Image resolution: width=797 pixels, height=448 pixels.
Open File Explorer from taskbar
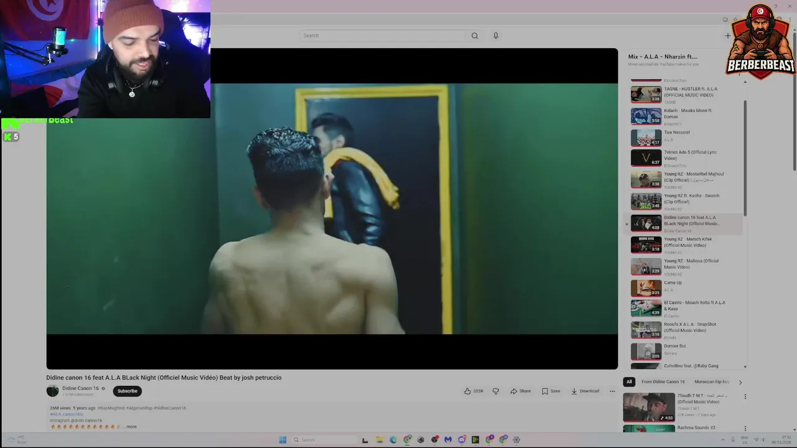click(379, 439)
